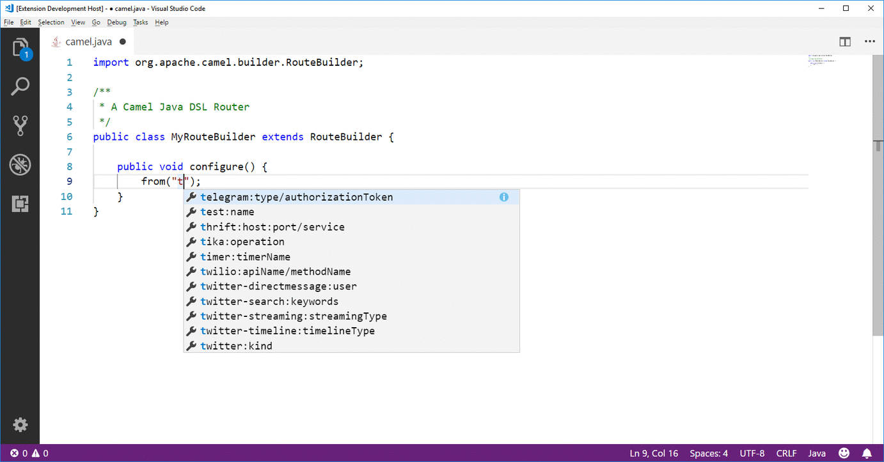The image size is (884, 462).
Task: Open the Manage gear menu
Action: [x=20, y=425]
